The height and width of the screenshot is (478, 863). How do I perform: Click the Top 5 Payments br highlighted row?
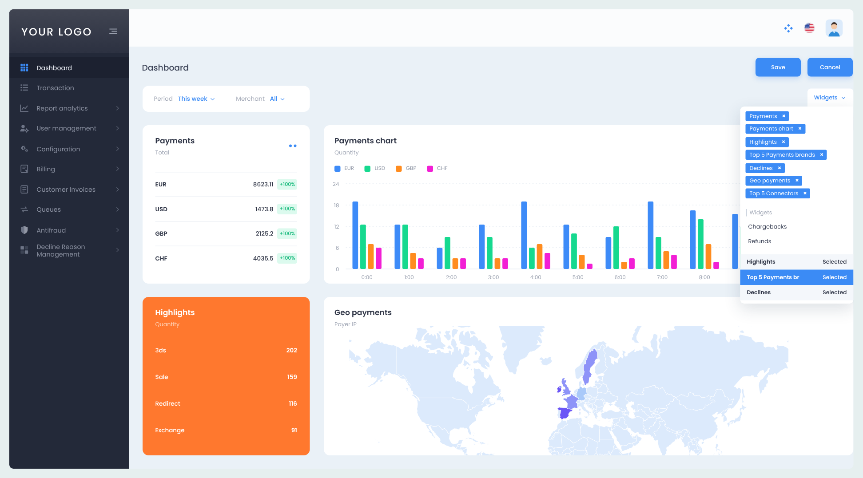[796, 277]
